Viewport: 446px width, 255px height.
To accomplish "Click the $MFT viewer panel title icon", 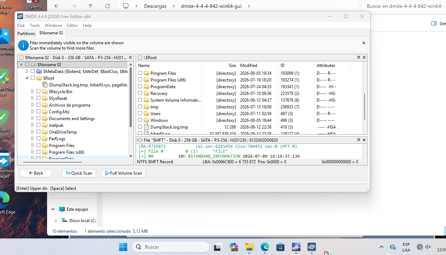I will coord(140,140).
